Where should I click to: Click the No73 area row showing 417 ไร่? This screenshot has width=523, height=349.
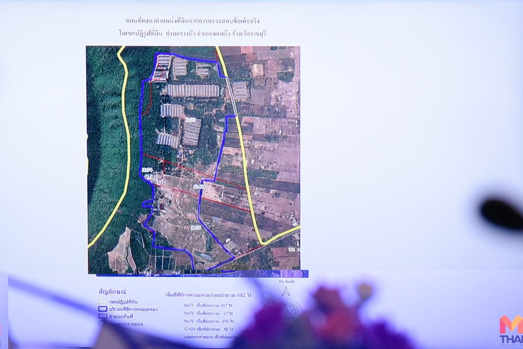click(x=208, y=305)
